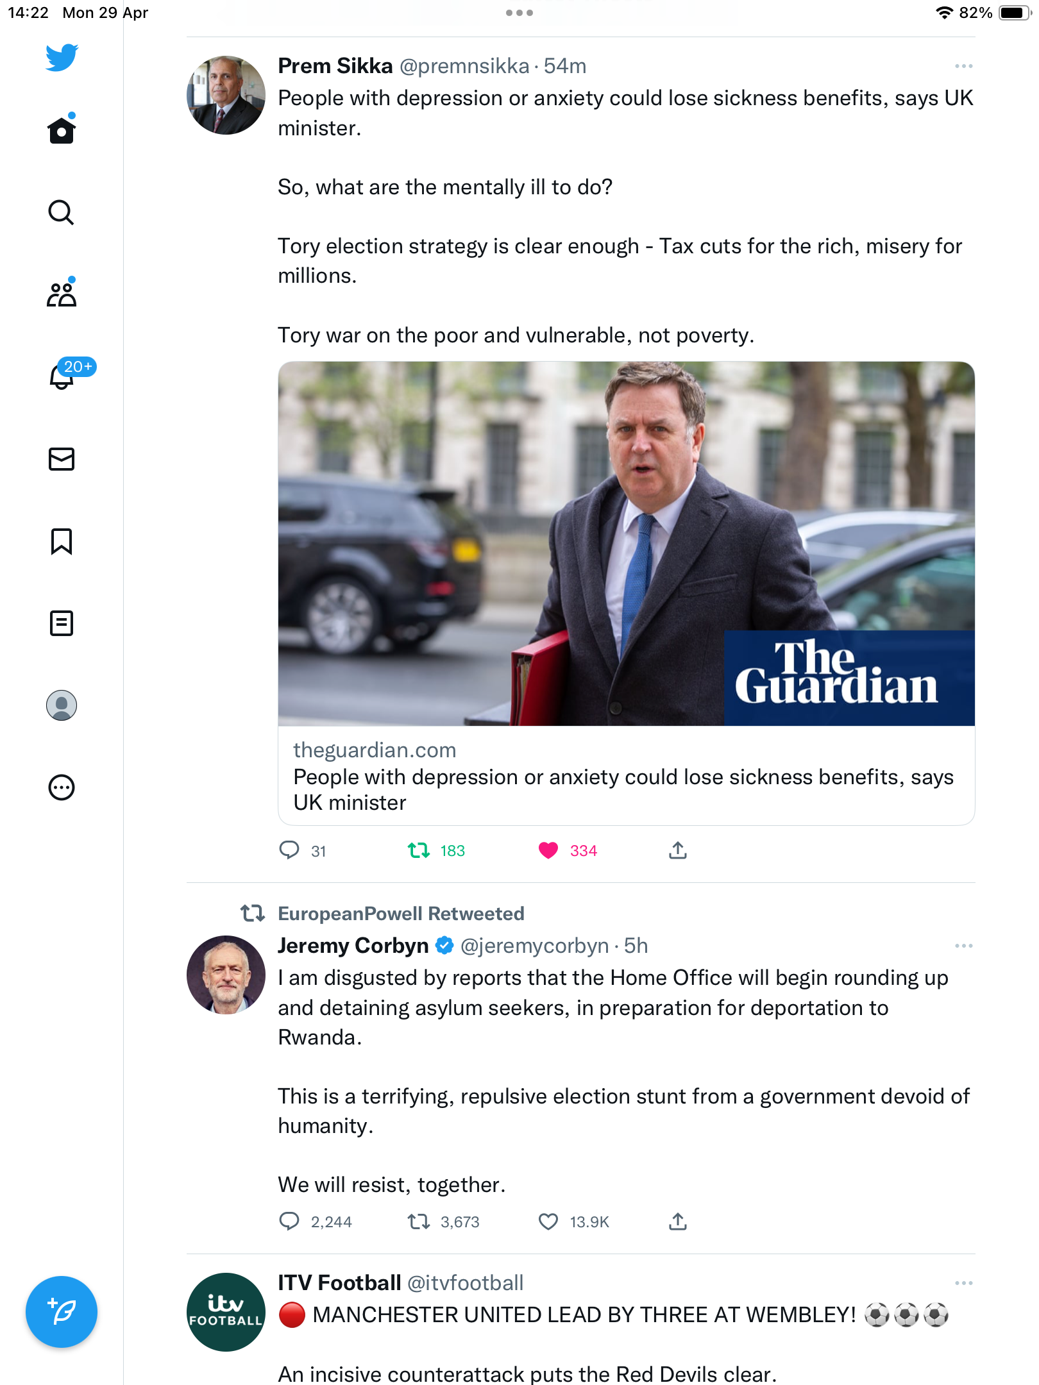Undo retweet on Prem Sikka's tweet

point(419,851)
